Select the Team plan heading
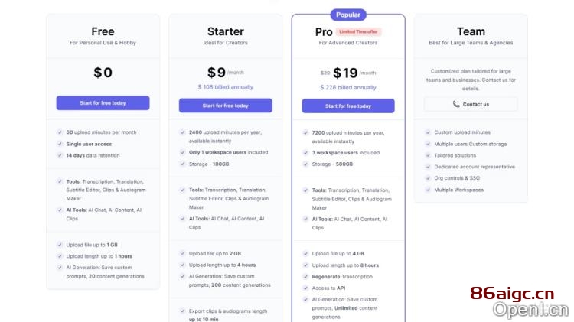The image size is (574, 322). pyautogui.click(x=471, y=31)
